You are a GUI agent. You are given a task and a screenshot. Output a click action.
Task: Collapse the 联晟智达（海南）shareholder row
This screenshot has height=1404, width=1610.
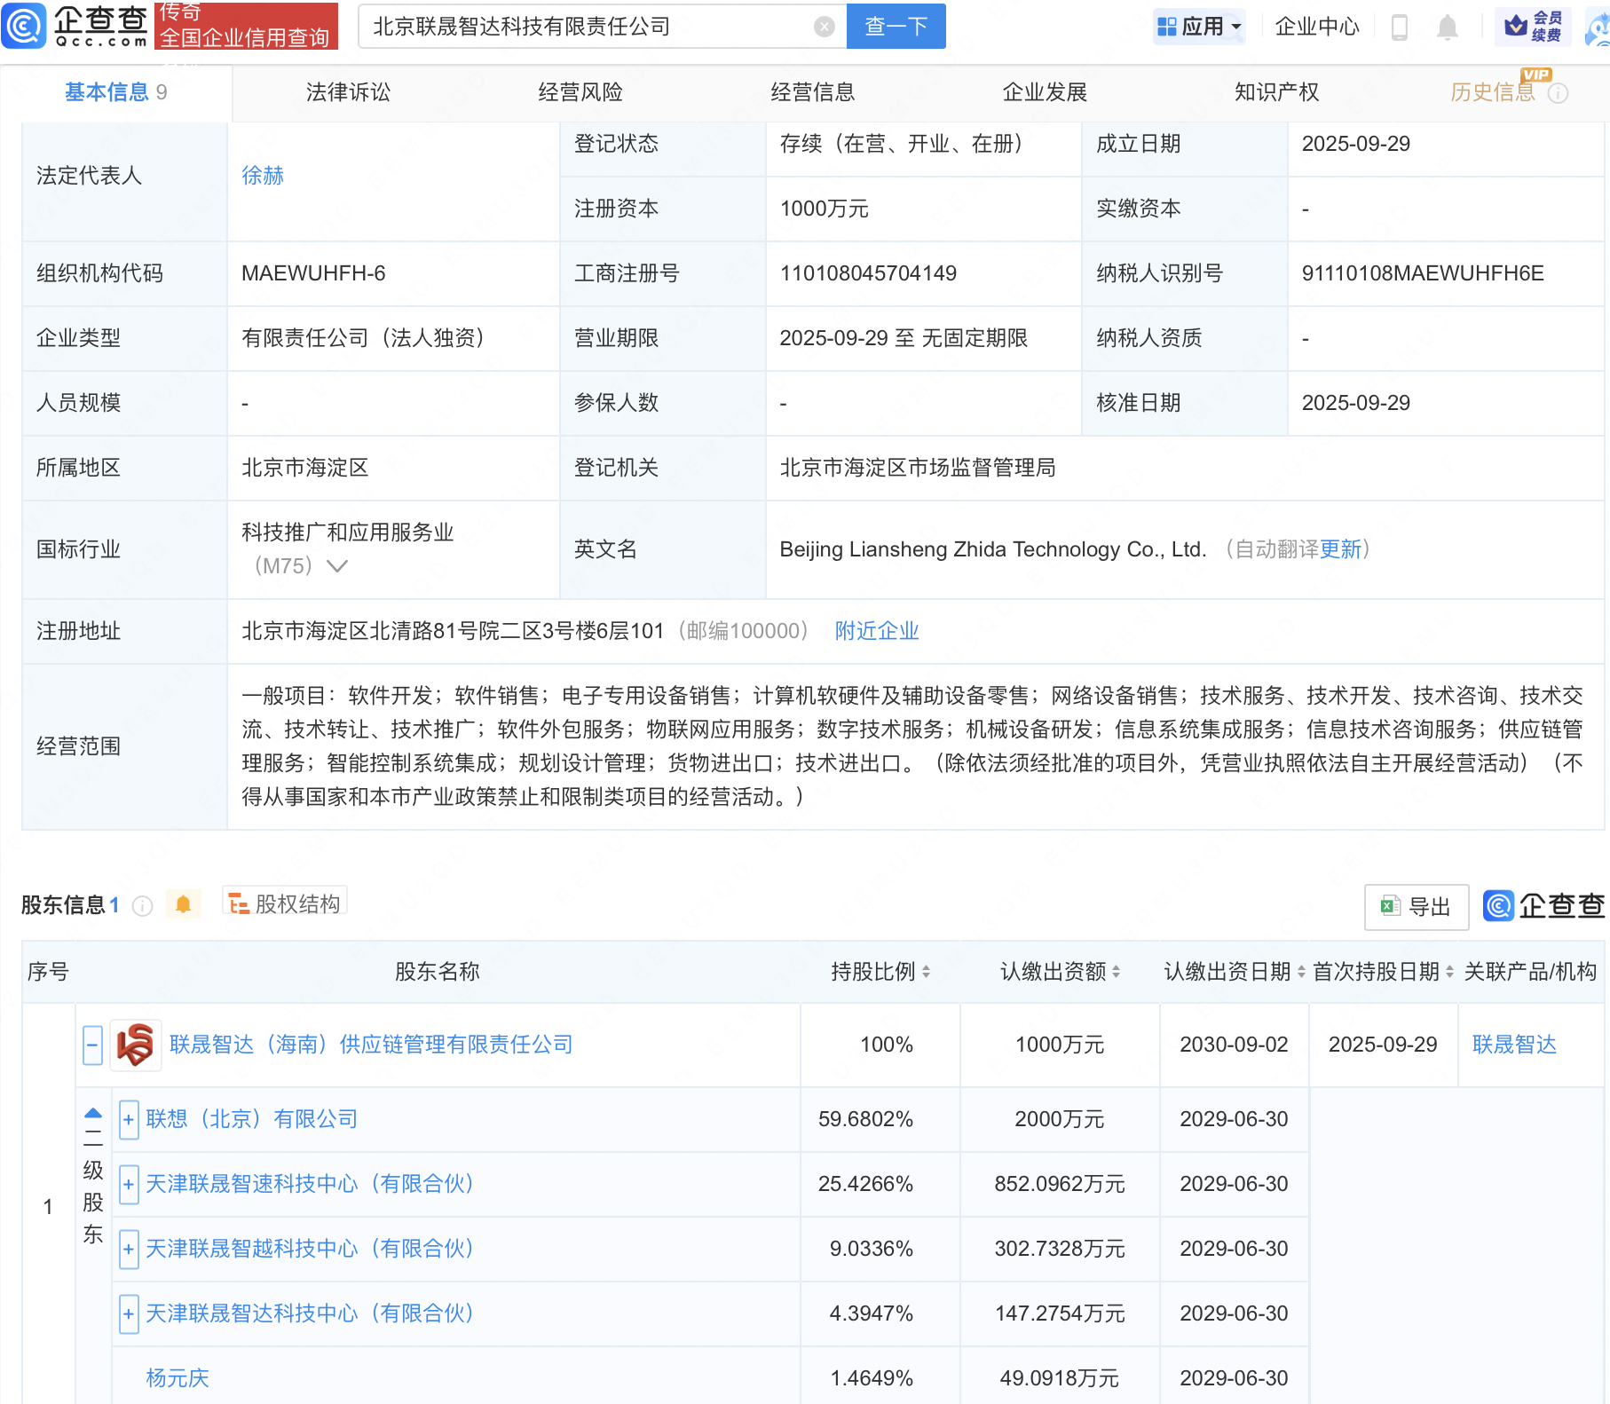coord(92,1045)
